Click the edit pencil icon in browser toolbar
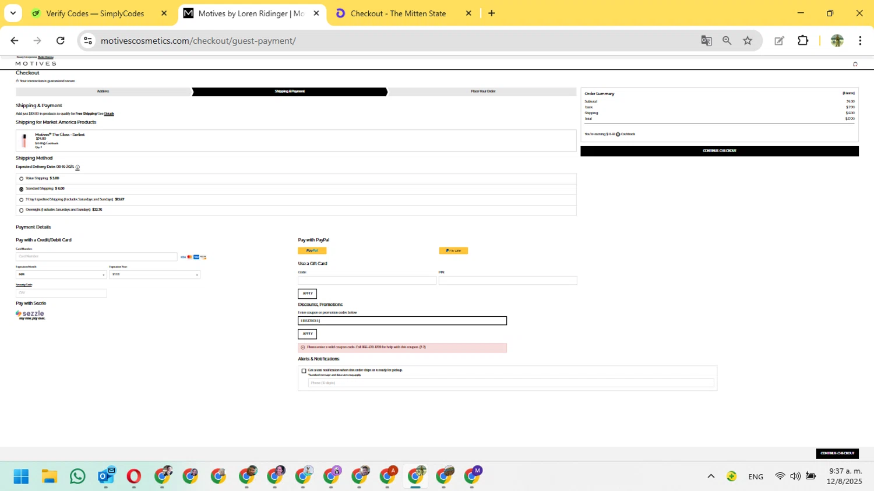Screen dimensions: 874x491 coord(779,41)
